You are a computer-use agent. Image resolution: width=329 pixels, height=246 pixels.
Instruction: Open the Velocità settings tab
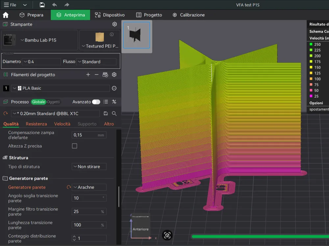pos(62,124)
